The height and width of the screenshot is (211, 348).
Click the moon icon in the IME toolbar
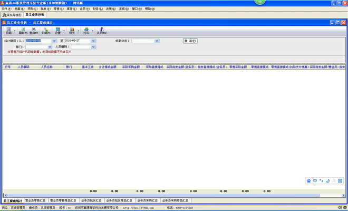point(327,181)
